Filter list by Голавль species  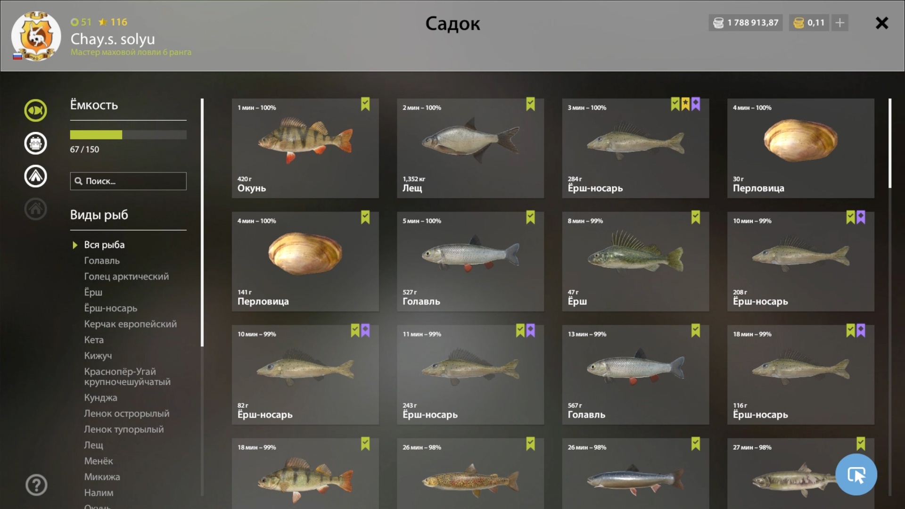[102, 261]
